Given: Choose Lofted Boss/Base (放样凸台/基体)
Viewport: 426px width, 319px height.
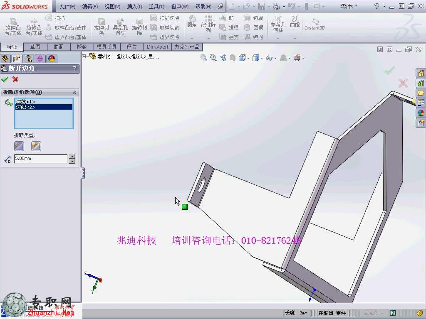Looking at the screenshot, I should tap(66, 28).
